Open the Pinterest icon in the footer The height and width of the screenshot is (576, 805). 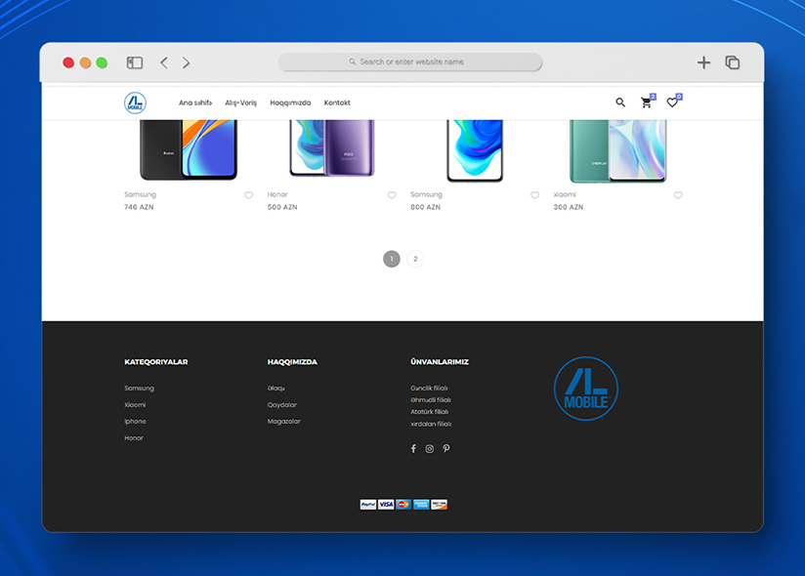point(446,449)
